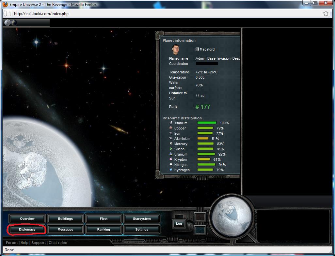The width and height of the screenshot is (335, 256).
Task: Click the Firefox logo in the title bar
Action: pos(5,4)
